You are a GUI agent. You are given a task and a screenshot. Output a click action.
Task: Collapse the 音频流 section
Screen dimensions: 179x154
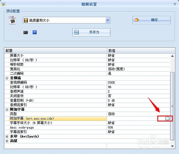point(7,78)
